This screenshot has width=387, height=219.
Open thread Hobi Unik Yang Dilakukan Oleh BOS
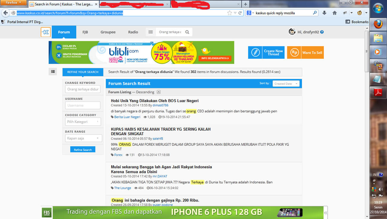(x=155, y=101)
